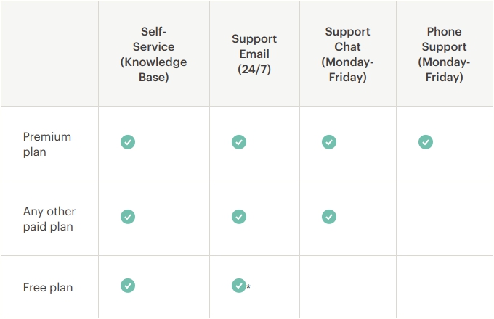Click the Free plan Self-Service checkmark
The width and height of the screenshot is (494, 319).
[x=128, y=286]
